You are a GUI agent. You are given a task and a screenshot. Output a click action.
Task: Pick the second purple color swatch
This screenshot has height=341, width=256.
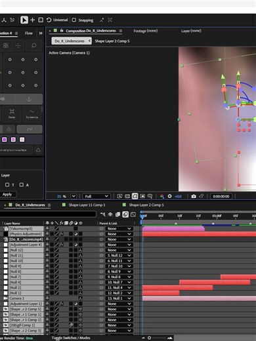point(13,140)
